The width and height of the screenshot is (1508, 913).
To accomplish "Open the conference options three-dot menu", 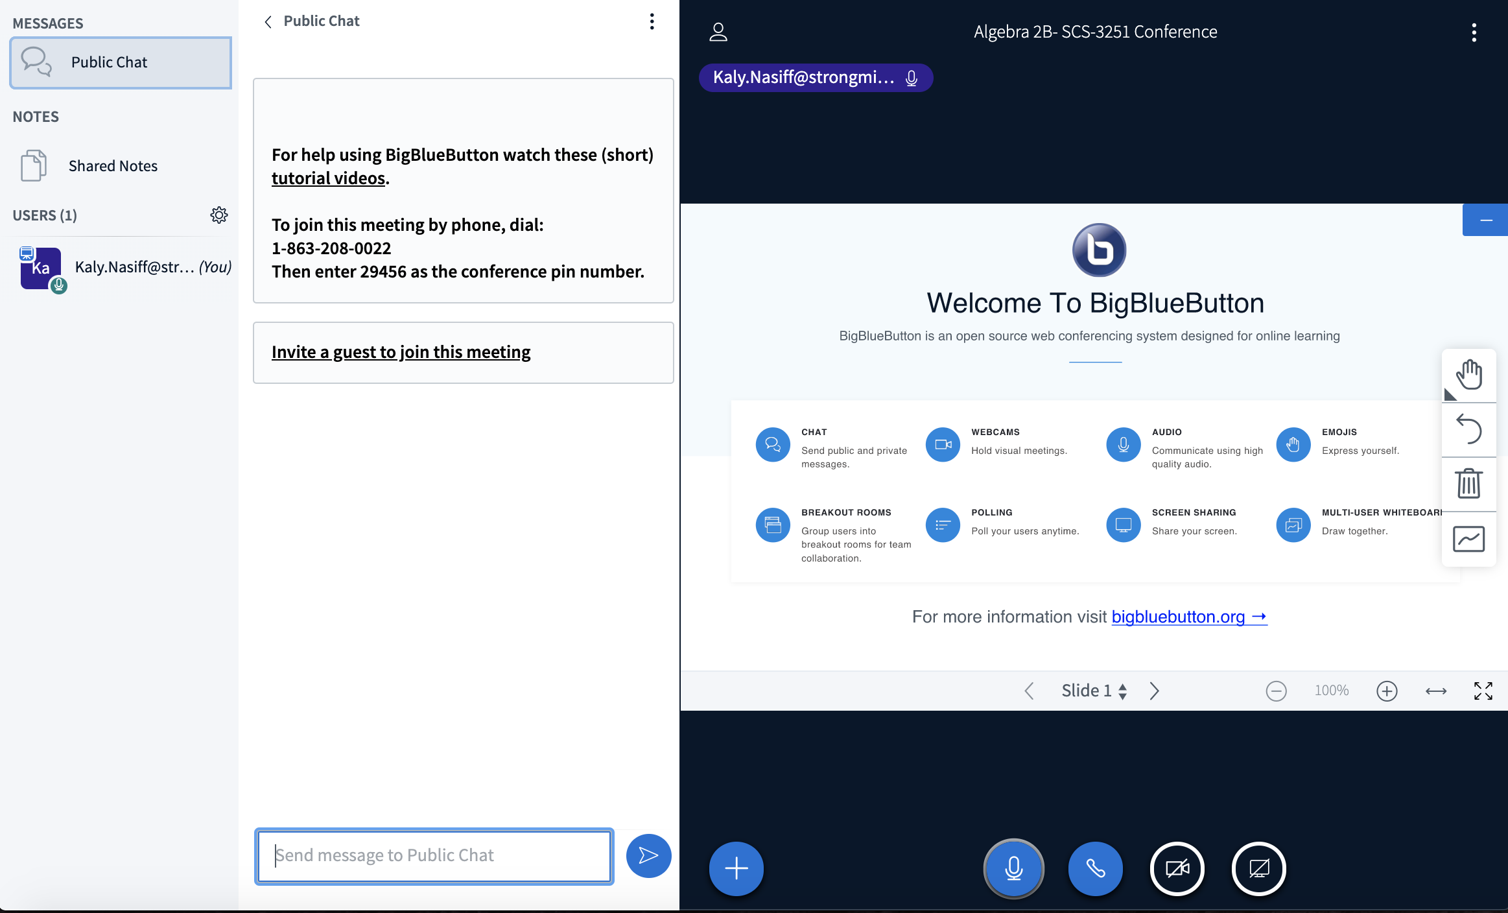I will coord(1474,32).
